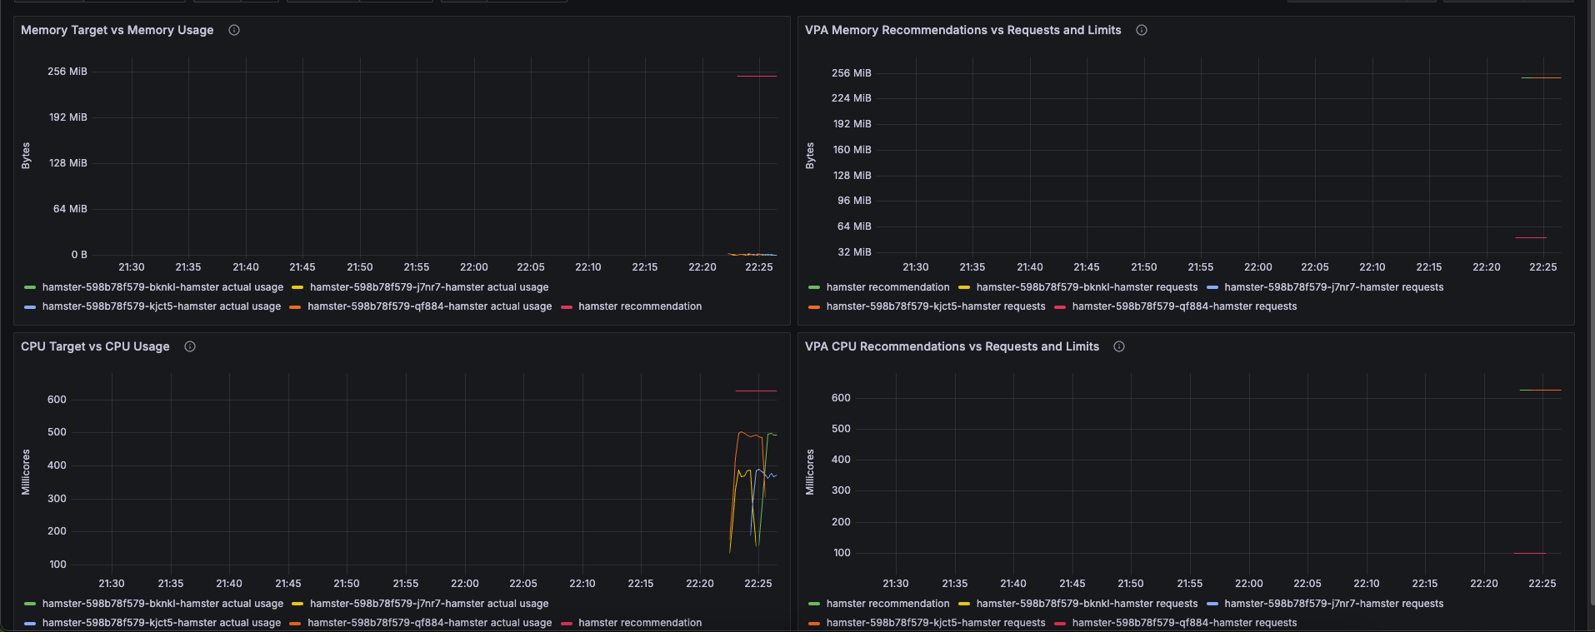Toggle j7nr7-hamster actual usage series in memory legend

[x=429, y=287]
